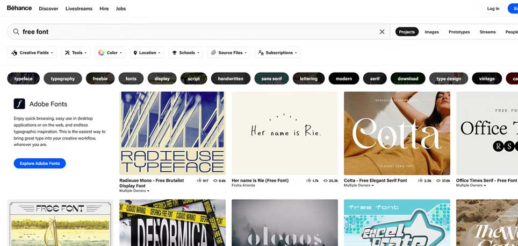Open Firzha Arienda author link

tap(243, 185)
